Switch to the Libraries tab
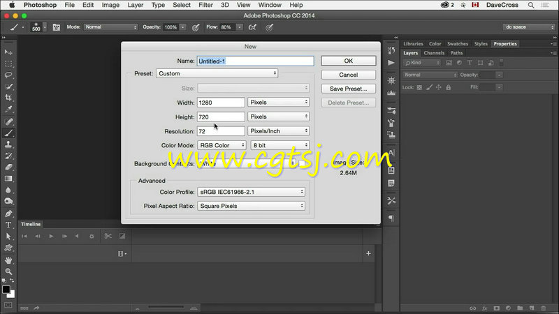The image size is (559, 314). coord(413,44)
